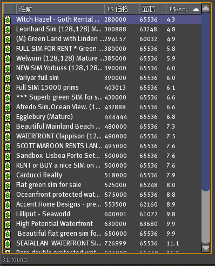Viewport: 215px width, 266px height.
Task: Sort by the 面積 column header
Action: click(153, 9)
